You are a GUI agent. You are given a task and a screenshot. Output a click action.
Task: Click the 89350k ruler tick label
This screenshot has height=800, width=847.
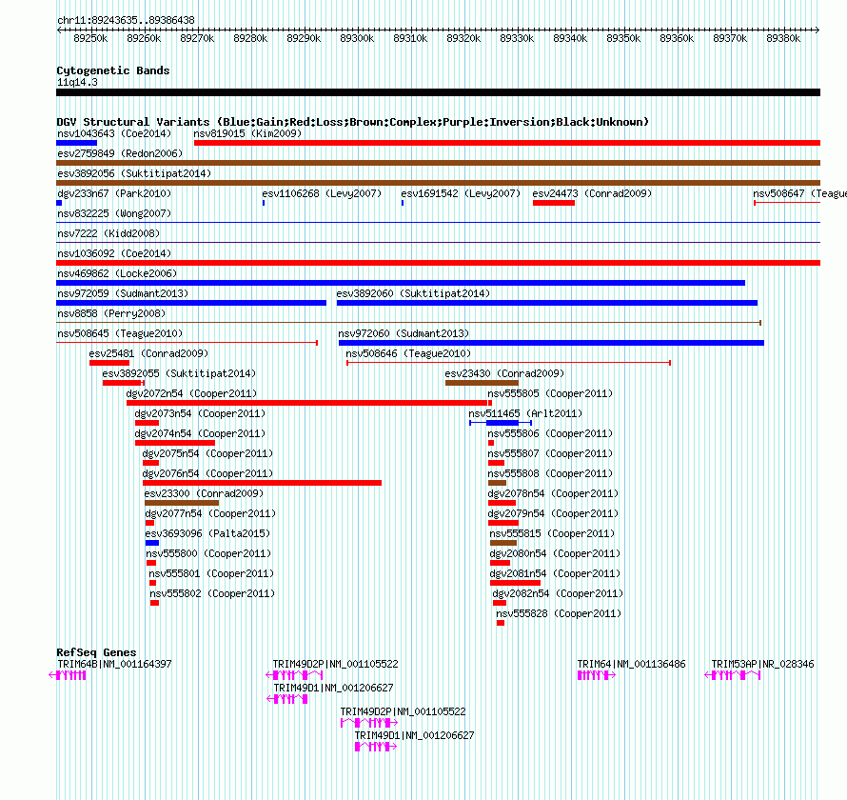(623, 38)
